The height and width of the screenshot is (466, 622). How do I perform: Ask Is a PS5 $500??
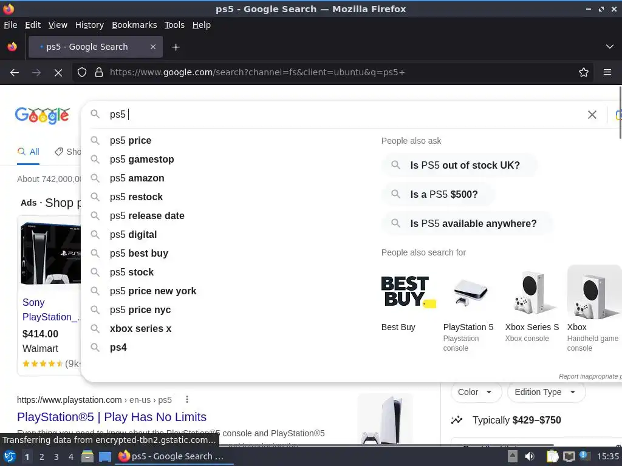[438, 194]
